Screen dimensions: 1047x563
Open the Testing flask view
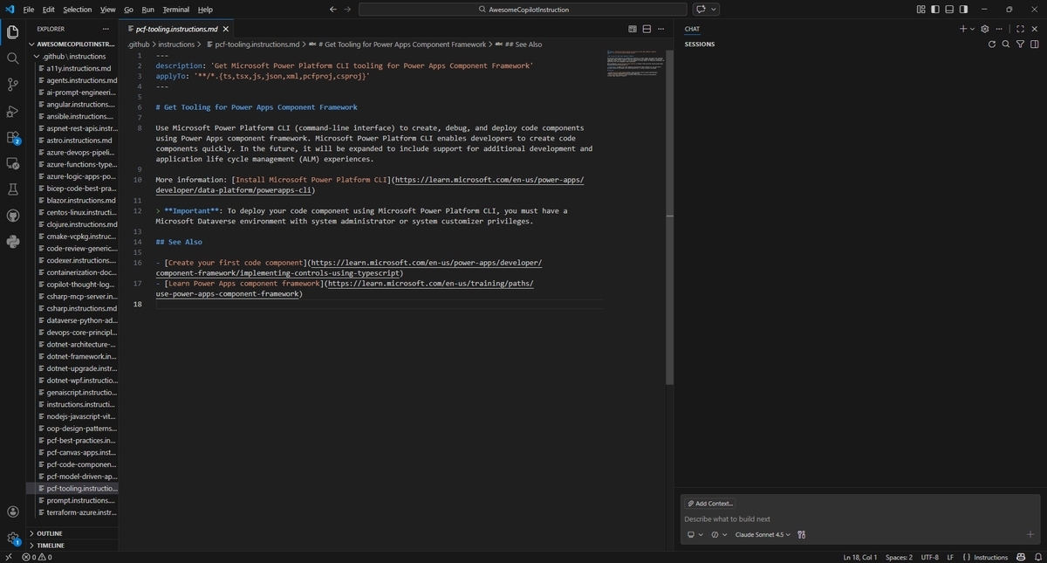point(12,189)
